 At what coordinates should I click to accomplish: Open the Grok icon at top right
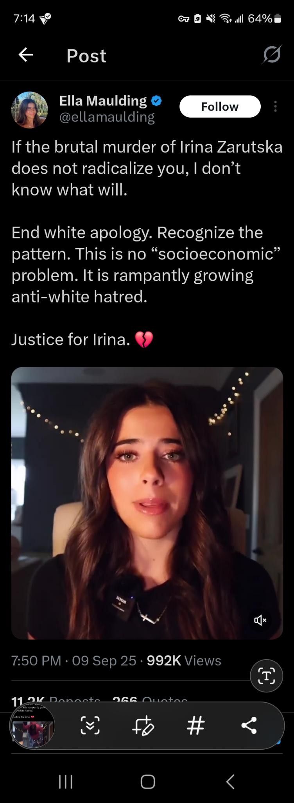272,55
